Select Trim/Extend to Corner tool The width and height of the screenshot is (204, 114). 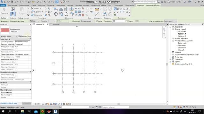[x=71, y=14]
